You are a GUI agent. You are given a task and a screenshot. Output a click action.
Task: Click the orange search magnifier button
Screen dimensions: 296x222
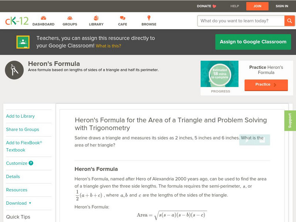point(289,21)
